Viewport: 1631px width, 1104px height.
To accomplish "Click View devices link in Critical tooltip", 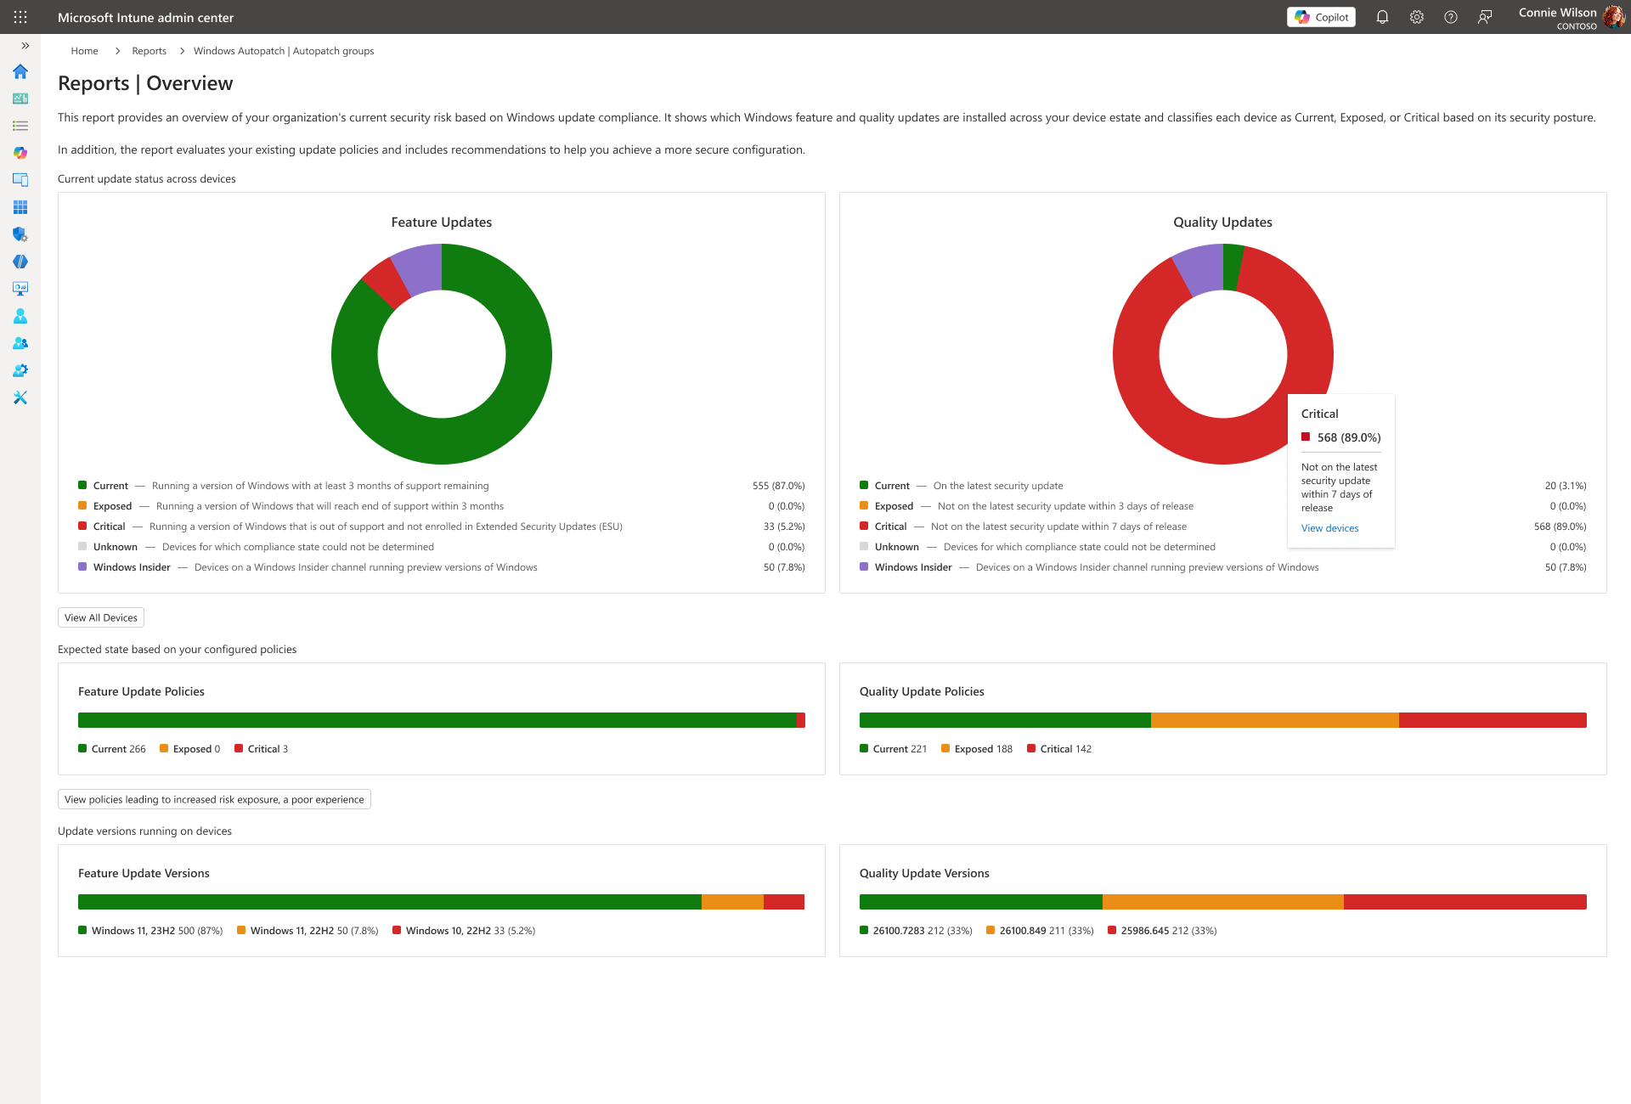I will point(1329,528).
